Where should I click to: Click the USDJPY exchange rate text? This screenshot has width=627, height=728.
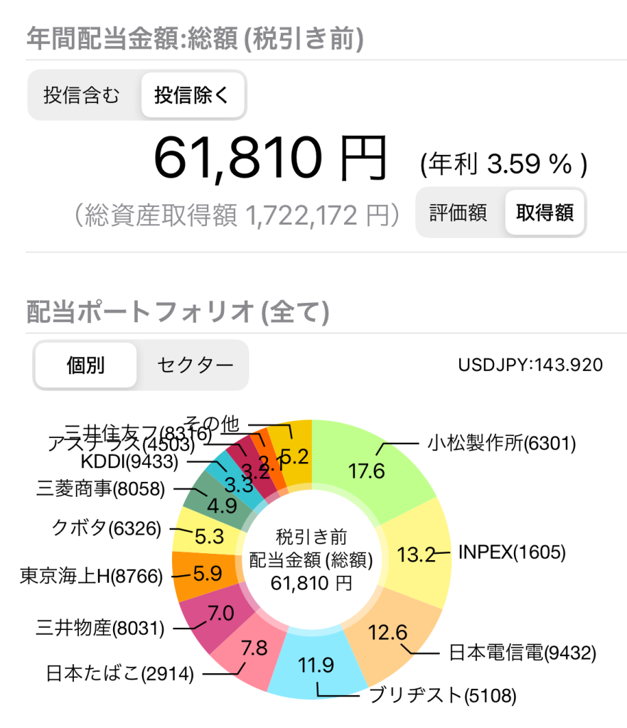(530, 365)
